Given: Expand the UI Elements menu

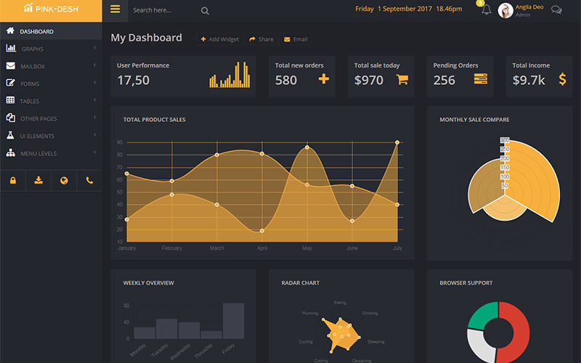Looking at the screenshot, I should click(37, 136).
